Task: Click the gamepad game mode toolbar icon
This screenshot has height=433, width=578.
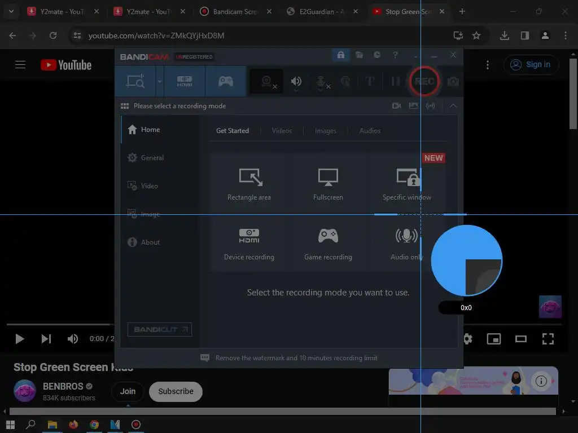Action: [226, 81]
